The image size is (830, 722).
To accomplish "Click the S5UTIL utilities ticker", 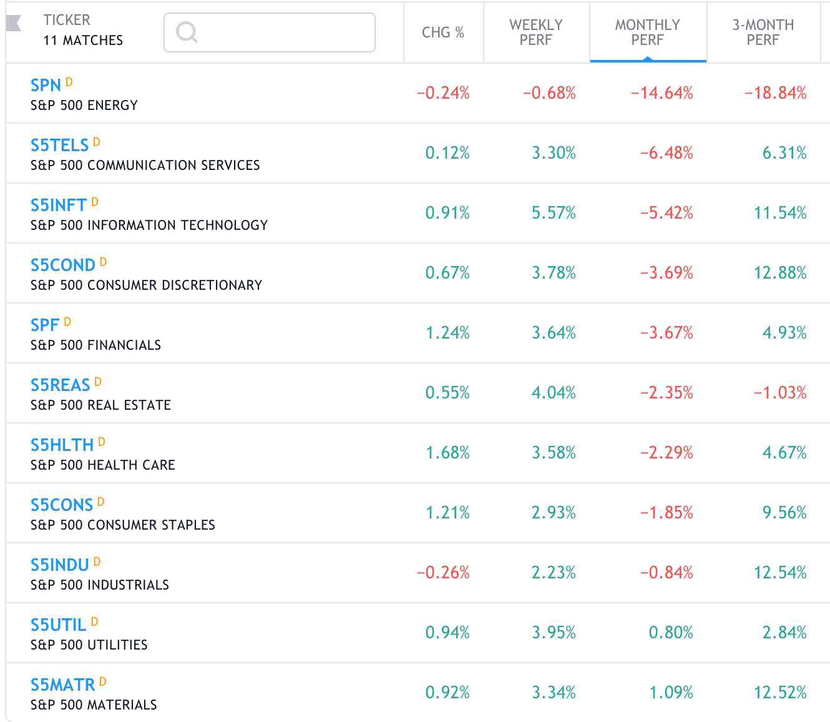I will click(58, 625).
